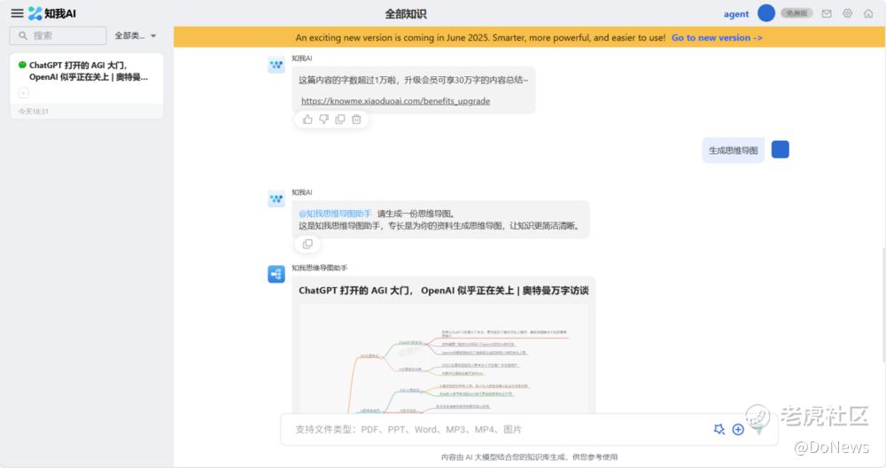Thumbs up the 知我AI word-limit reply
This screenshot has height=468, width=886.
(x=307, y=120)
